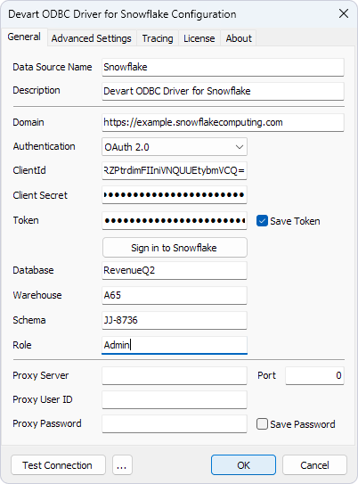
Task: Click the Proxy User ID field
Action: pos(175,399)
